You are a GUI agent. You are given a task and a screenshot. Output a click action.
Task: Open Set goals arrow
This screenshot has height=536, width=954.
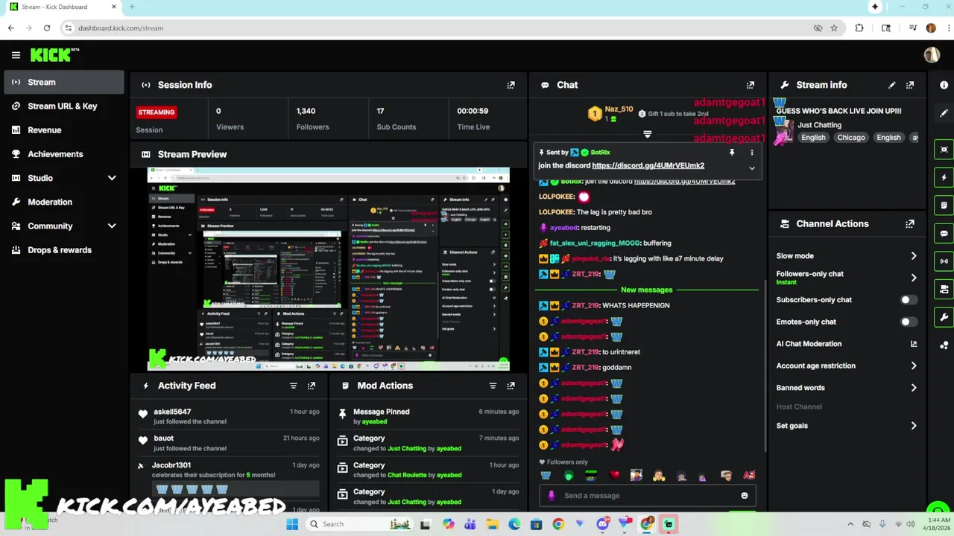pos(914,426)
